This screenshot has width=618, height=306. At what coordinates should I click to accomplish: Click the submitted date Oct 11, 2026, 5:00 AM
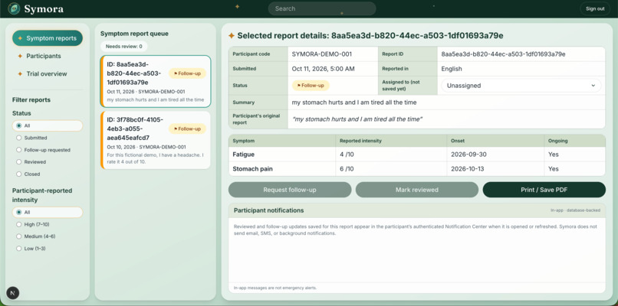pyautogui.click(x=324, y=69)
